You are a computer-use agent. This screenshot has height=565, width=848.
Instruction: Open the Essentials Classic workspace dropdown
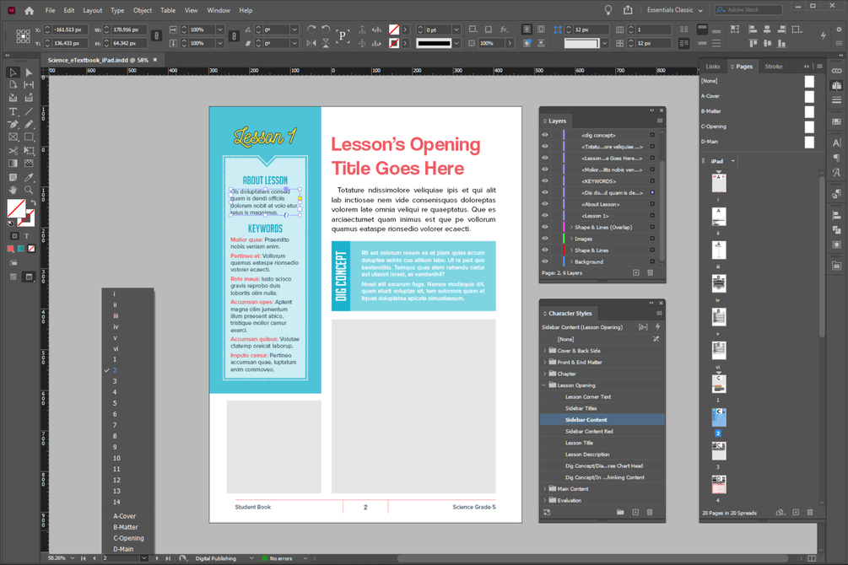(675, 10)
